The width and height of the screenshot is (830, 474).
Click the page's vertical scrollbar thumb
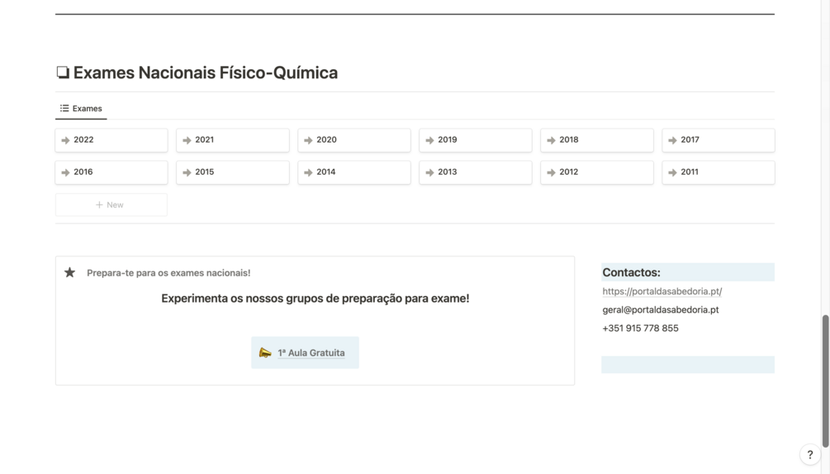[825, 379]
